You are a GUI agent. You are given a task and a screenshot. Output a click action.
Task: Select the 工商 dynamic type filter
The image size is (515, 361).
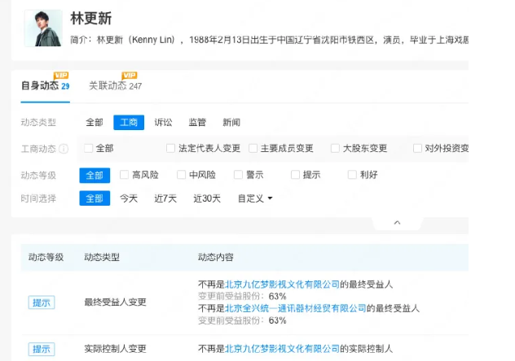coord(129,123)
